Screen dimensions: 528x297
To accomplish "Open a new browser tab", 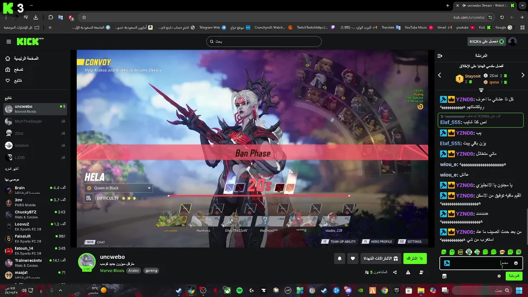I will (x=448, y=5).
